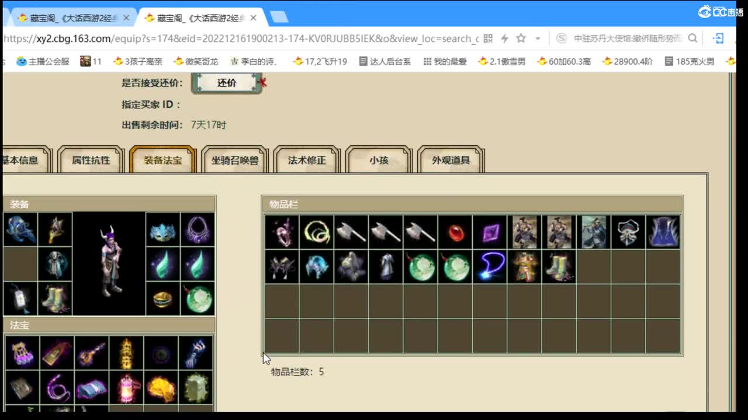The width and height of the screenshot is (748, 420).
Task: Select the blue cloak inventory item
Action: coord(663,232)
